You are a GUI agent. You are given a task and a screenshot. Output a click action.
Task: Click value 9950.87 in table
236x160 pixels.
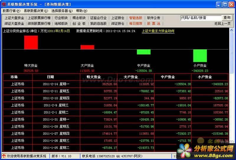(185, 98)
